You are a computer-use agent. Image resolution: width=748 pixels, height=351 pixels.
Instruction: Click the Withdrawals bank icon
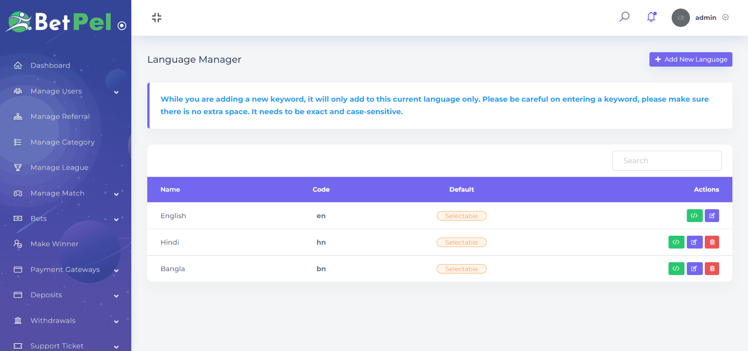point(18,321)
